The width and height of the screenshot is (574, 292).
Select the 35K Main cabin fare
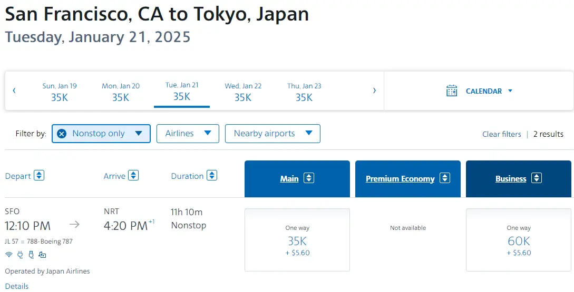[x=297, y=240]
